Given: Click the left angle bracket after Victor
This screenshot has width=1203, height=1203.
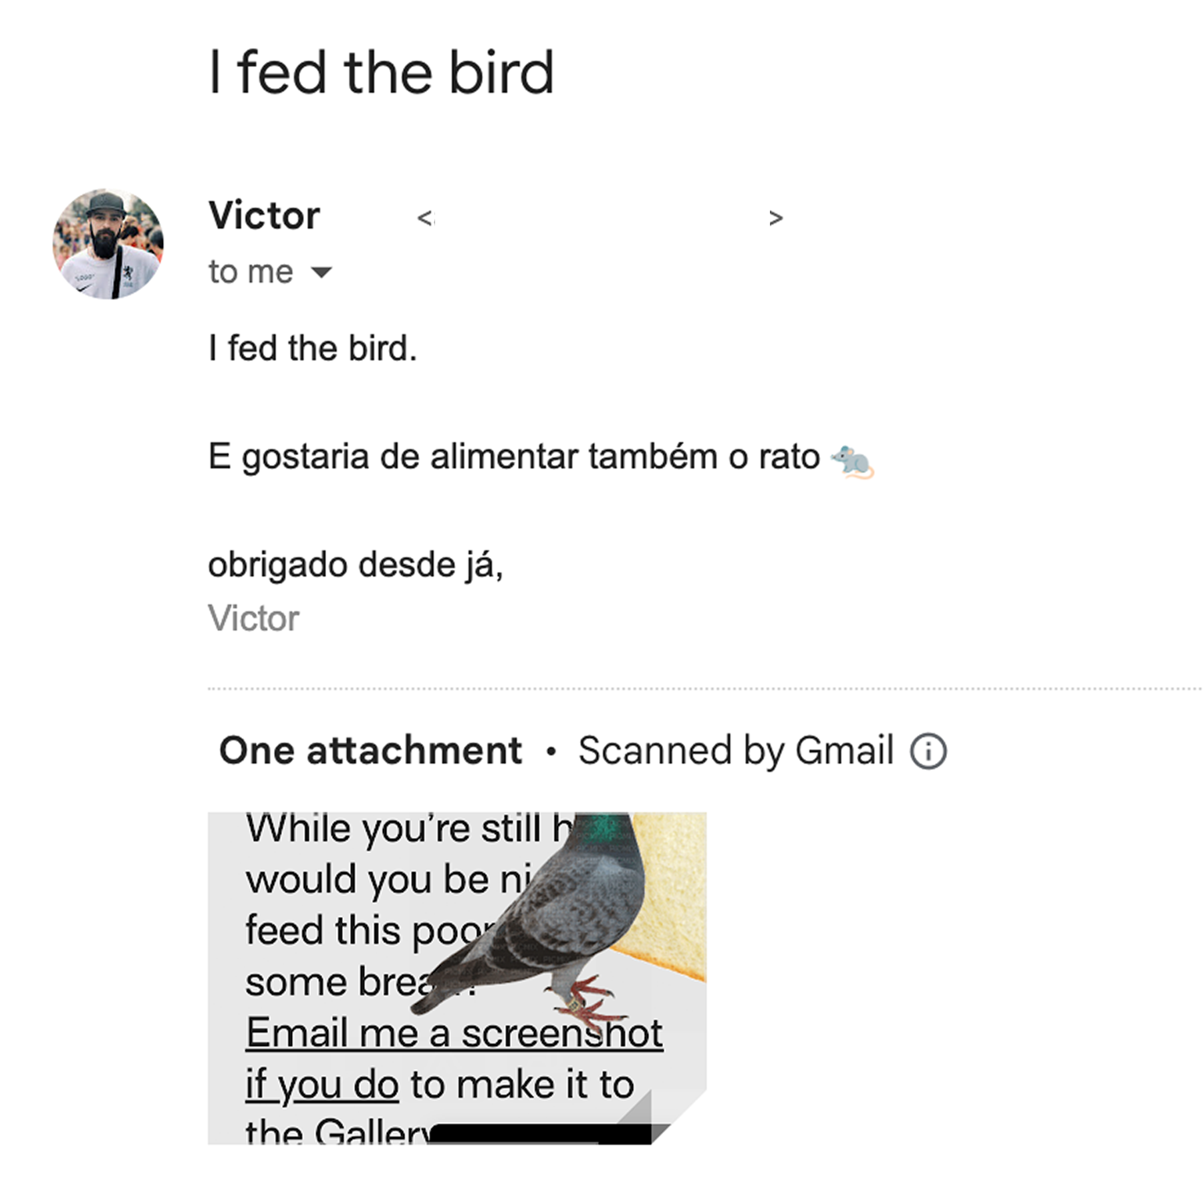Looking at the screenshot, I should pos(425,218).
